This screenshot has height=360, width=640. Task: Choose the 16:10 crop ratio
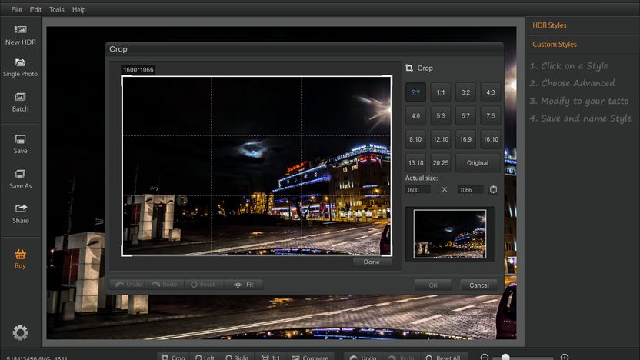(x=491, y=139)
